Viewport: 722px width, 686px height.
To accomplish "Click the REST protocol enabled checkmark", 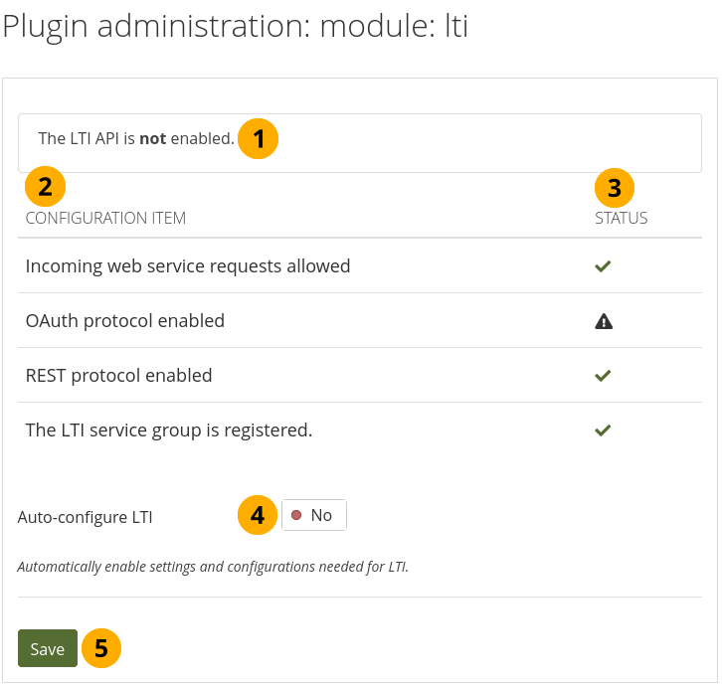I will pos(602,376).
